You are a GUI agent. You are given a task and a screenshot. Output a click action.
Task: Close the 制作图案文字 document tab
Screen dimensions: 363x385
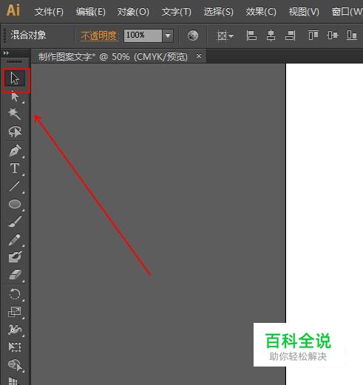[199, 56]
